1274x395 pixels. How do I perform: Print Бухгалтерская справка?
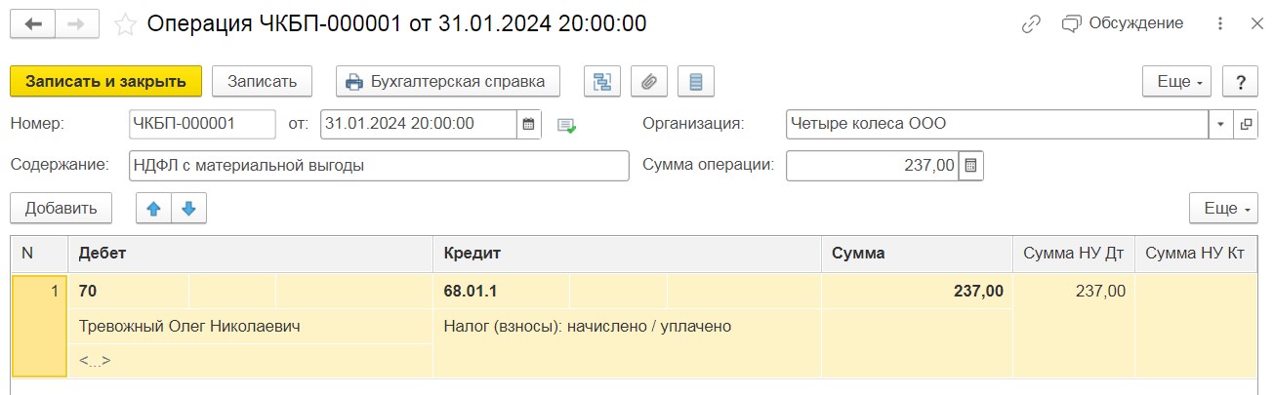tap(448, 82)
